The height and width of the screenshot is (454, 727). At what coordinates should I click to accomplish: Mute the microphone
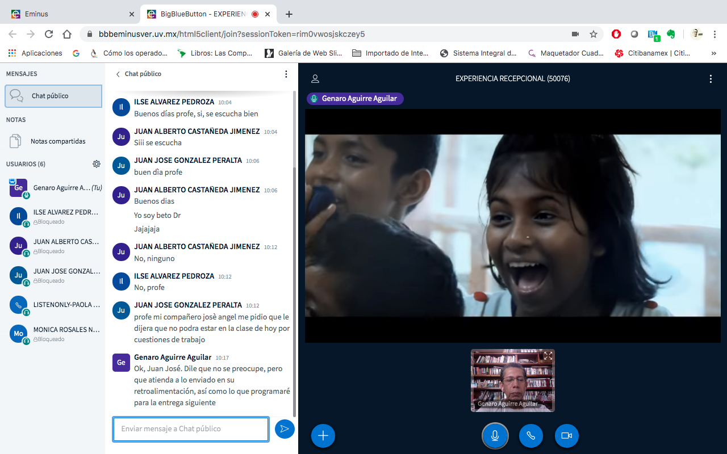coord(495,435)
